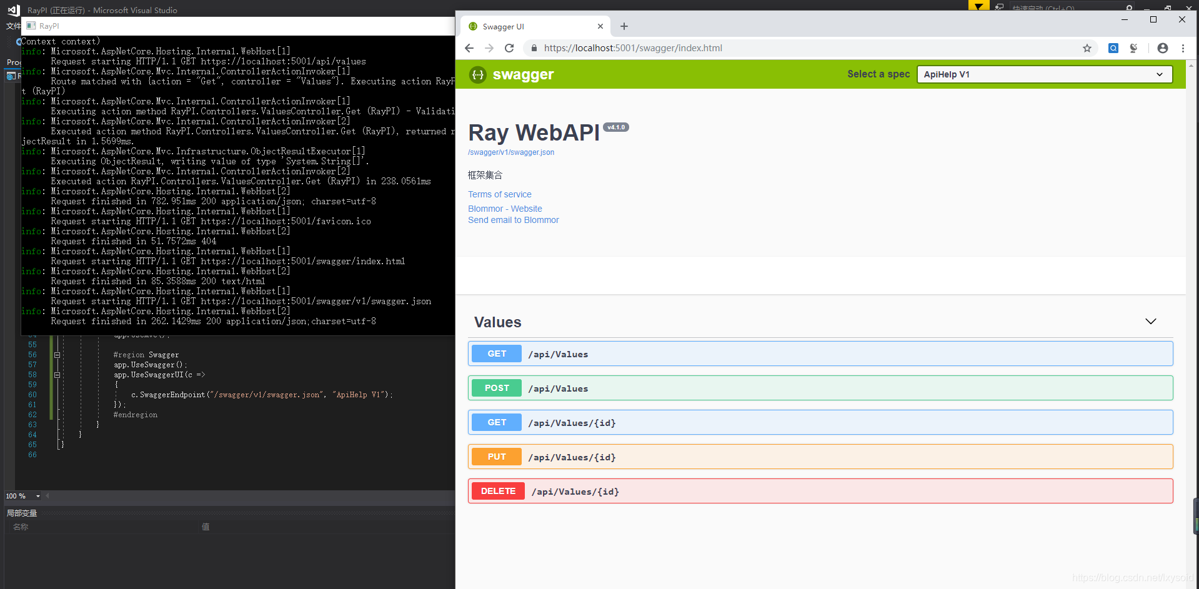Open the /swagger/v1/swagger.json link
The height and width of the screenshot is (589, 1199).
(x=511, y=152)
